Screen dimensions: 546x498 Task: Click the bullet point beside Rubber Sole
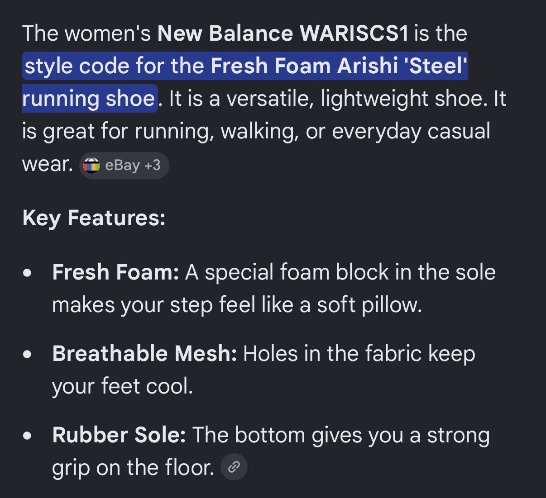tap(28, 436)
